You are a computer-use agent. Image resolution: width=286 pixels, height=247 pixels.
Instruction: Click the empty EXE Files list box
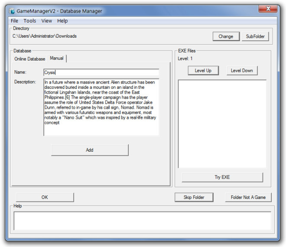pyautogui.click(x=222, y=124)
